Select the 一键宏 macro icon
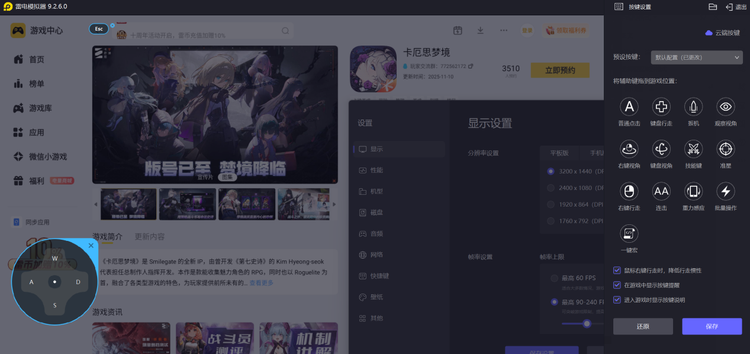Image resolution: width=750 pixels, height=354 pixels. click(629, 233)
